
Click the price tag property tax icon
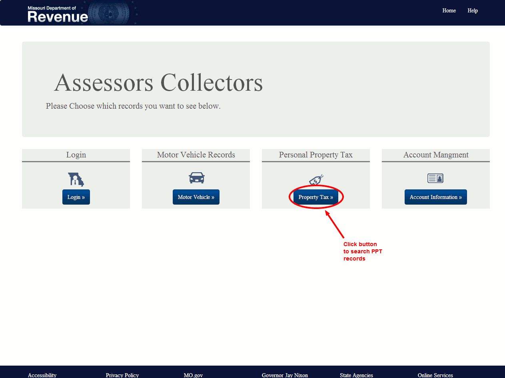pos(316,180)
